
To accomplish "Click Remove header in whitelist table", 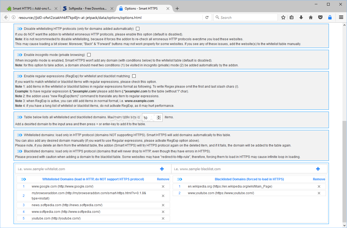I will pyautogui.click(x=163, y=179).
